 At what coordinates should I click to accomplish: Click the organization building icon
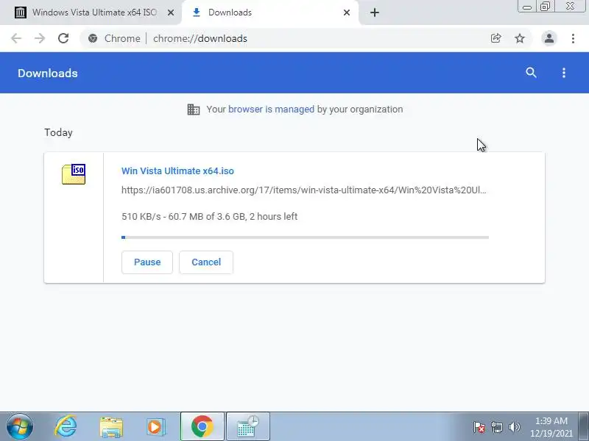point(194,110)
